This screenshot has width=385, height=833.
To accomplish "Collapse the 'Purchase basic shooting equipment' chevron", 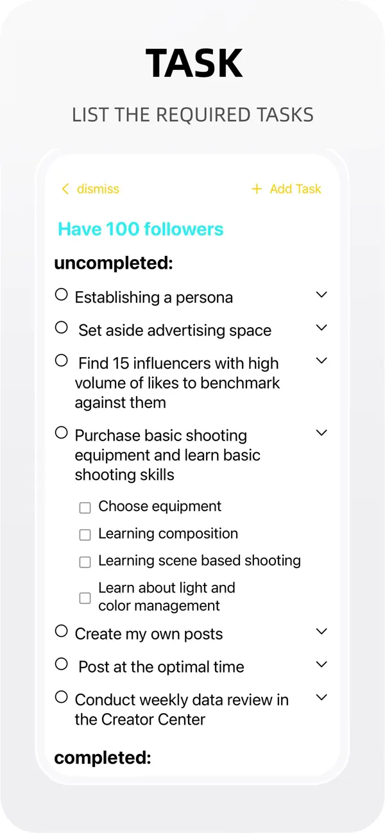I will pyautogui.click(x=322, y=433).
